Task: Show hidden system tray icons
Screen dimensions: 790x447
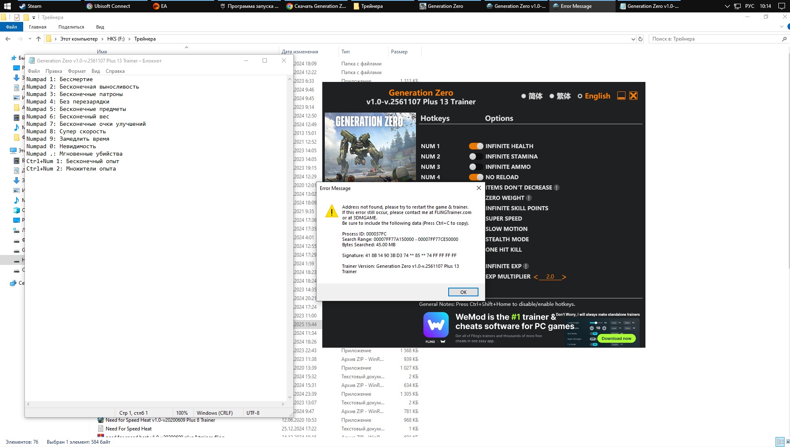Action: click(x=727, y=6)
